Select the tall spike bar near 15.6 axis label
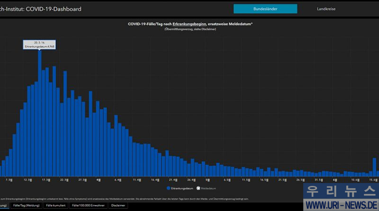Screen dimensions: 379x211 (x=374, y=167)
